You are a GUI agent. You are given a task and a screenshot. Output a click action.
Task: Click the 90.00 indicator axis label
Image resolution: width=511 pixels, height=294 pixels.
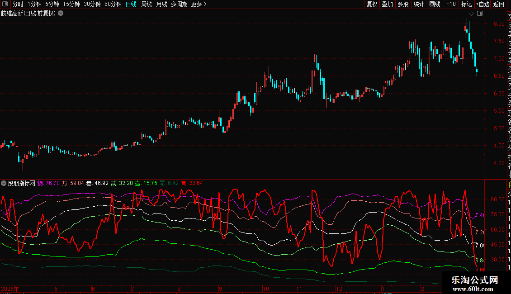coord(497,199)
